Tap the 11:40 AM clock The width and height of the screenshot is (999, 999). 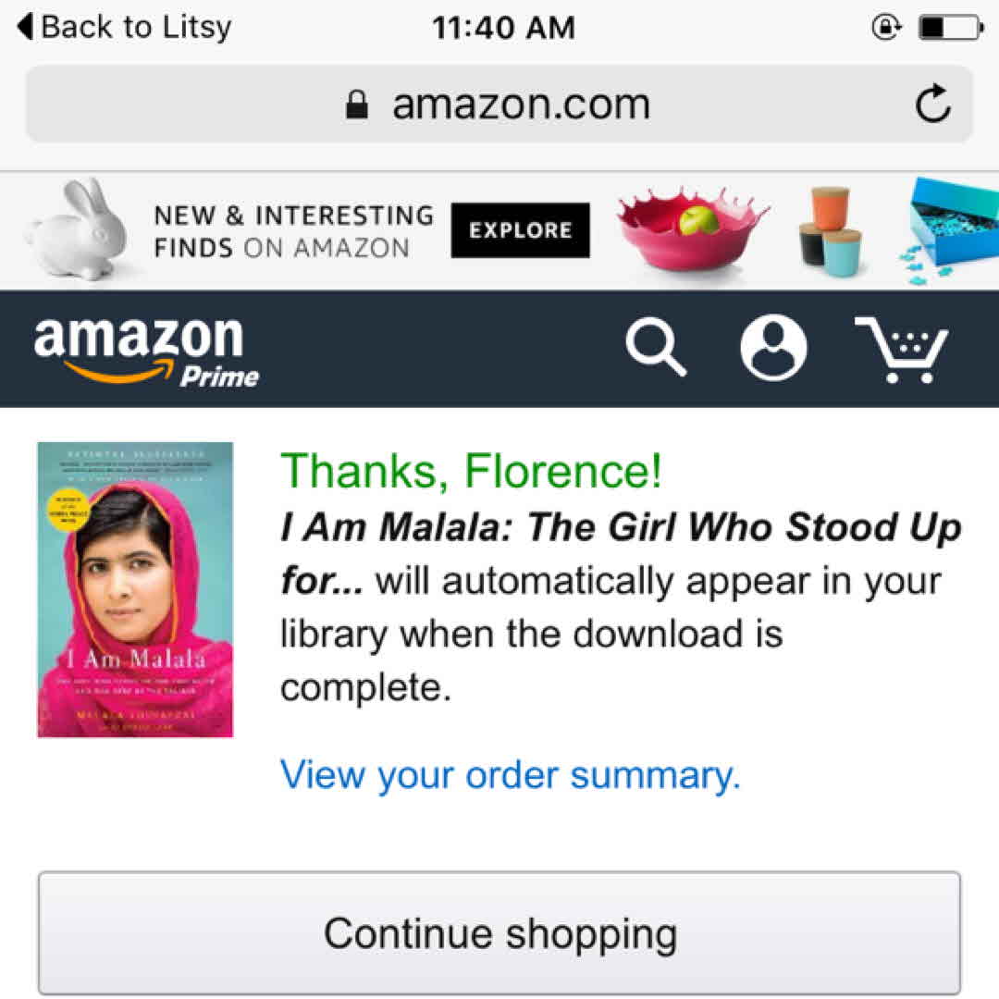point(503,28)
